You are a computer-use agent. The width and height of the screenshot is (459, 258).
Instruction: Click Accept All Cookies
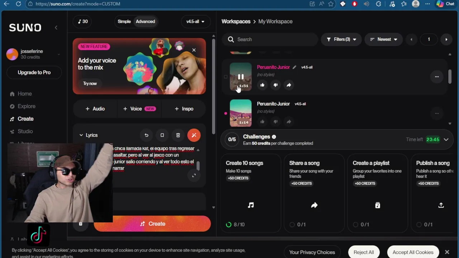(413, 252)
